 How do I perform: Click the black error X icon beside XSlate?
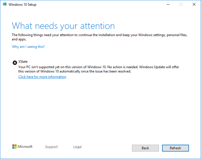pyautogui.click(x=15, y=63)
